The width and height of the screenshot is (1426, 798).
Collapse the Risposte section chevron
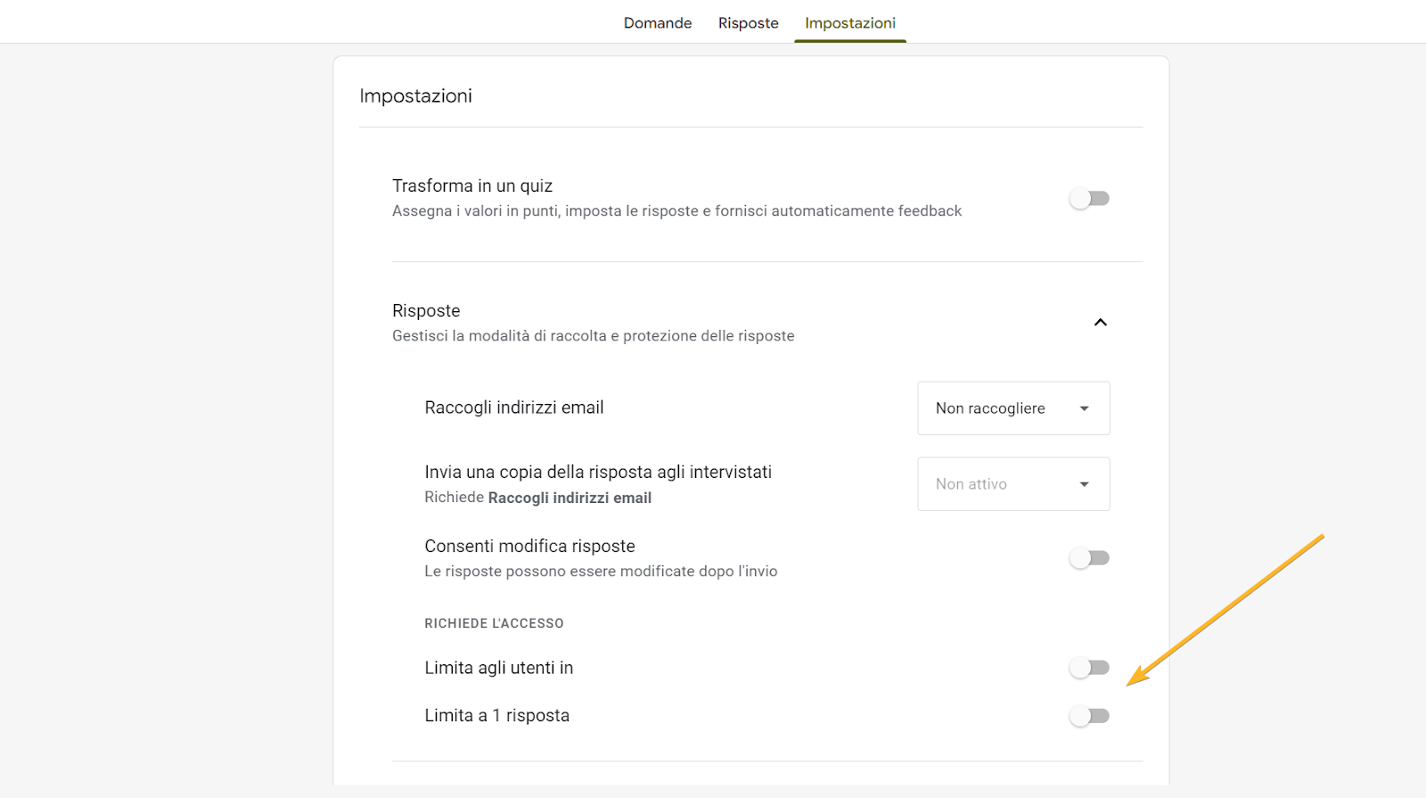coord(1100,323)
